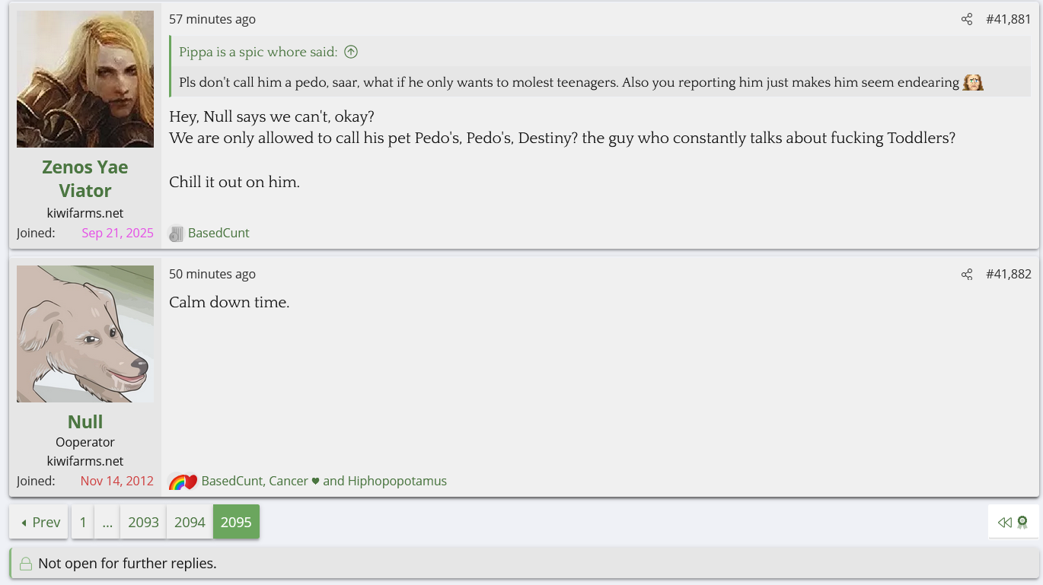Click the Hiphopopotamus reactor link

[397, 481]
